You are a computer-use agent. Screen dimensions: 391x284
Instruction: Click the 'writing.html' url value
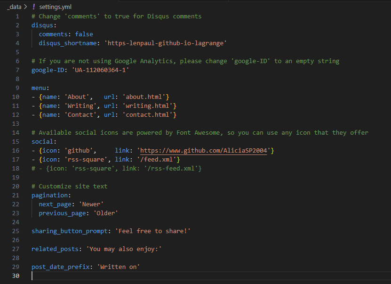point(147,106)
